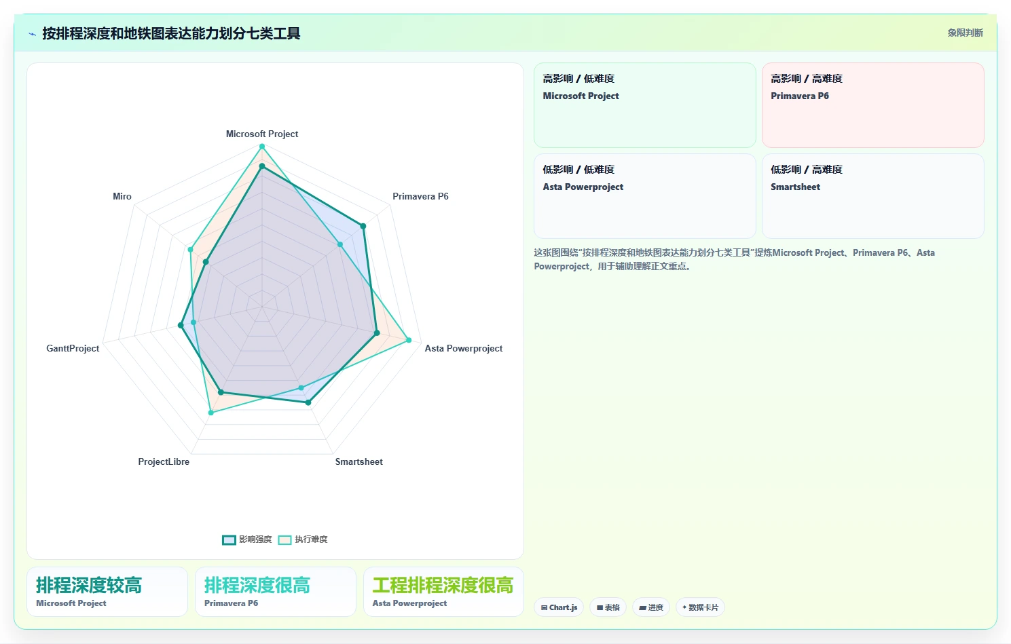Open the 高影响 / 高难度 quadrant card
This screenshot has height=644, width=1011.
coord(872,105)
